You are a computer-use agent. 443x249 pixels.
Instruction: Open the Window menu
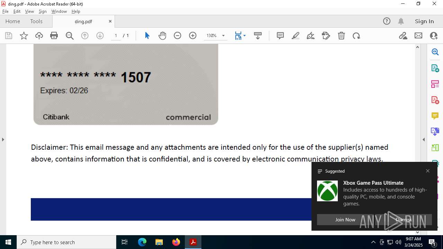click(x=59, y=11)
